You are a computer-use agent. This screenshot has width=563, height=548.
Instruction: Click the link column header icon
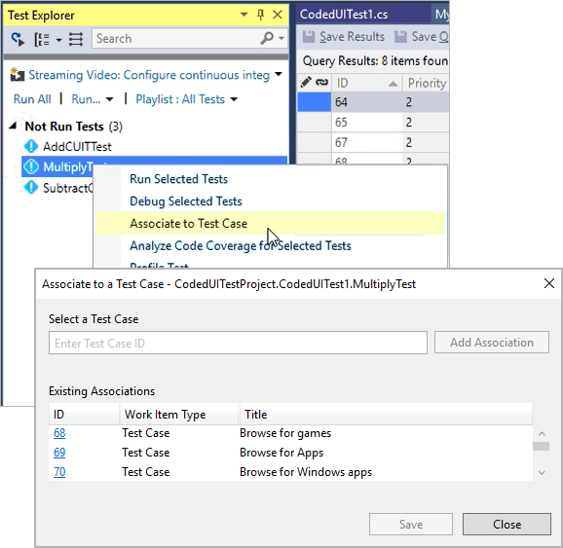321,83
